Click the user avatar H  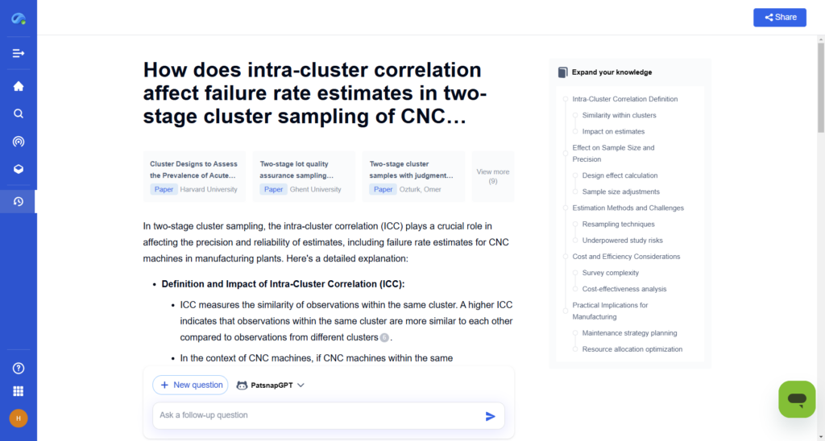(18, 418)
